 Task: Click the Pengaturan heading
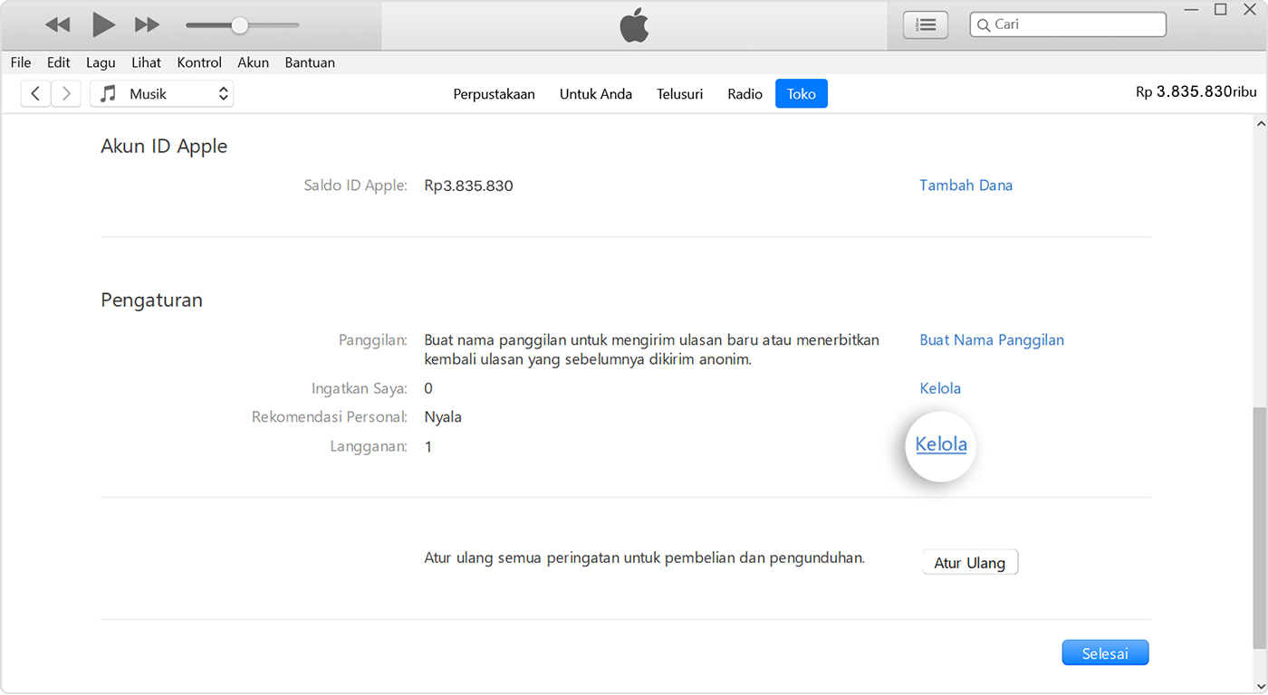tap(151, 300)
